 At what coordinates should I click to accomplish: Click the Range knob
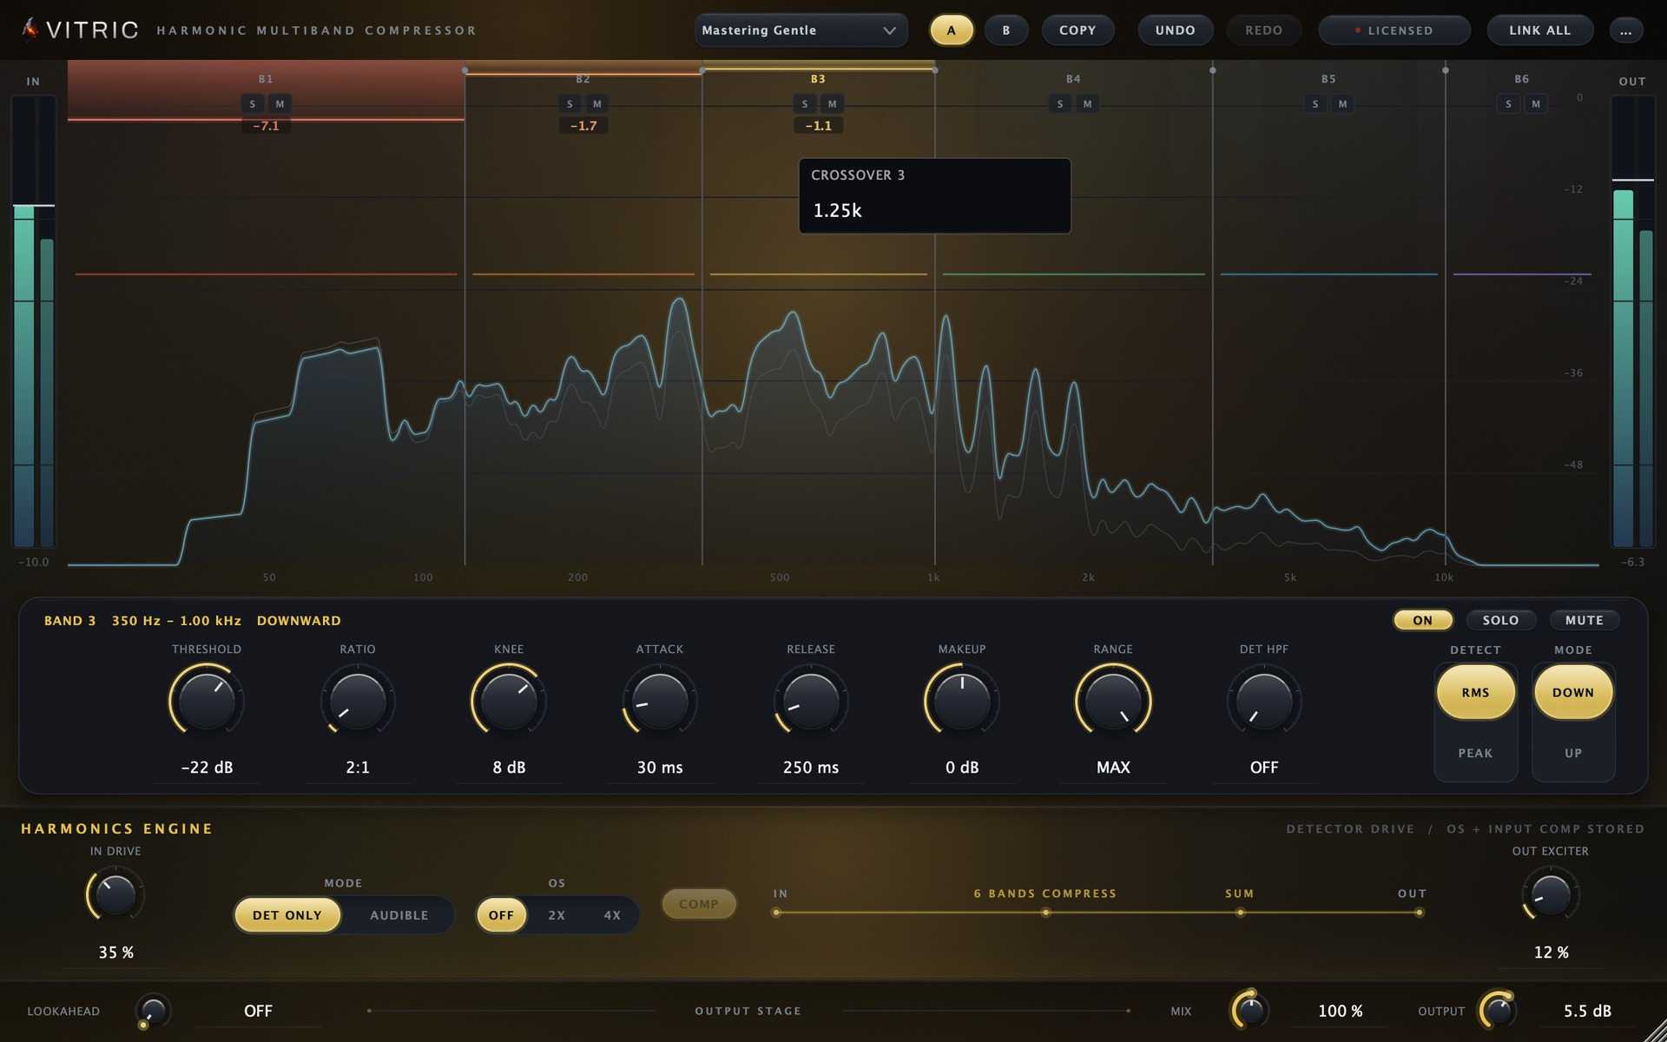(1113, 700)
